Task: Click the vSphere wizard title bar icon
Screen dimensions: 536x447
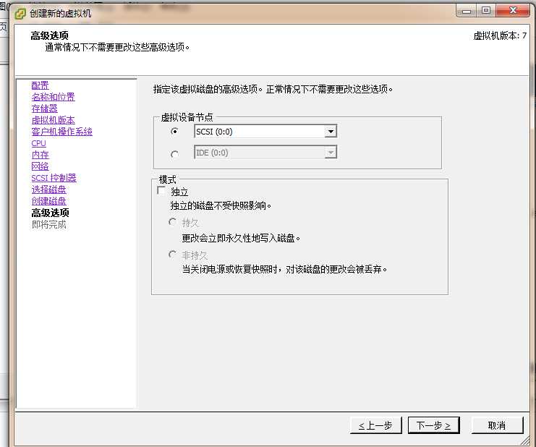Action: [x=20, y=14]
